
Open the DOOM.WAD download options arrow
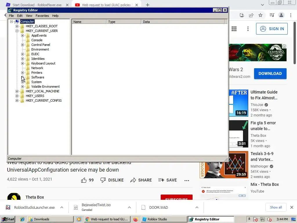[x=197, y=207]
